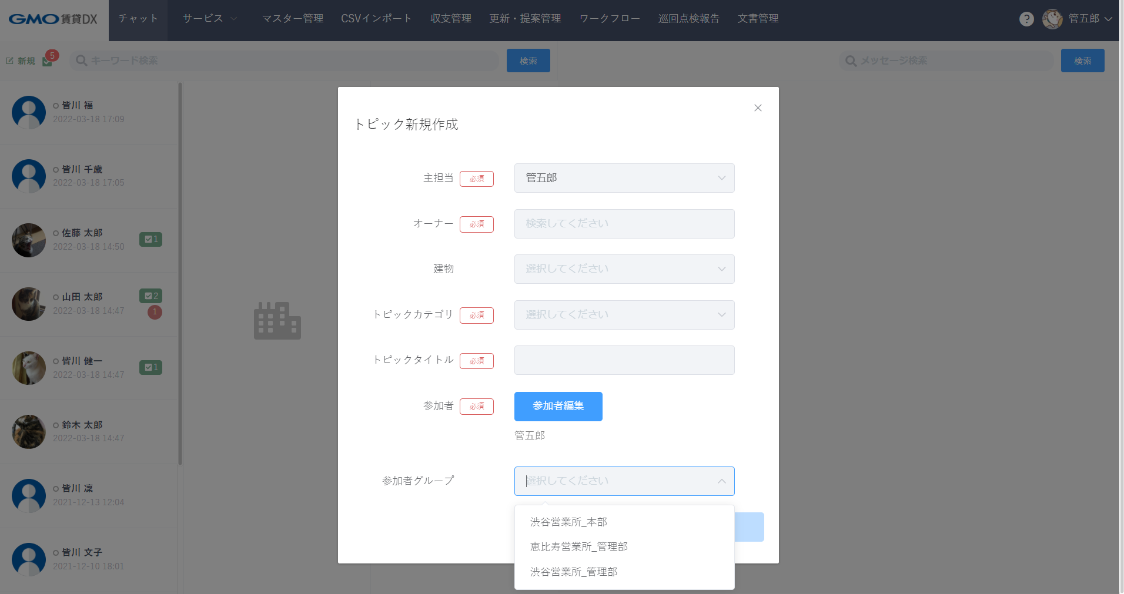1124x594 pixels.
Task: Click the green task badge on 皆川 健一
Action: point(150,367)
